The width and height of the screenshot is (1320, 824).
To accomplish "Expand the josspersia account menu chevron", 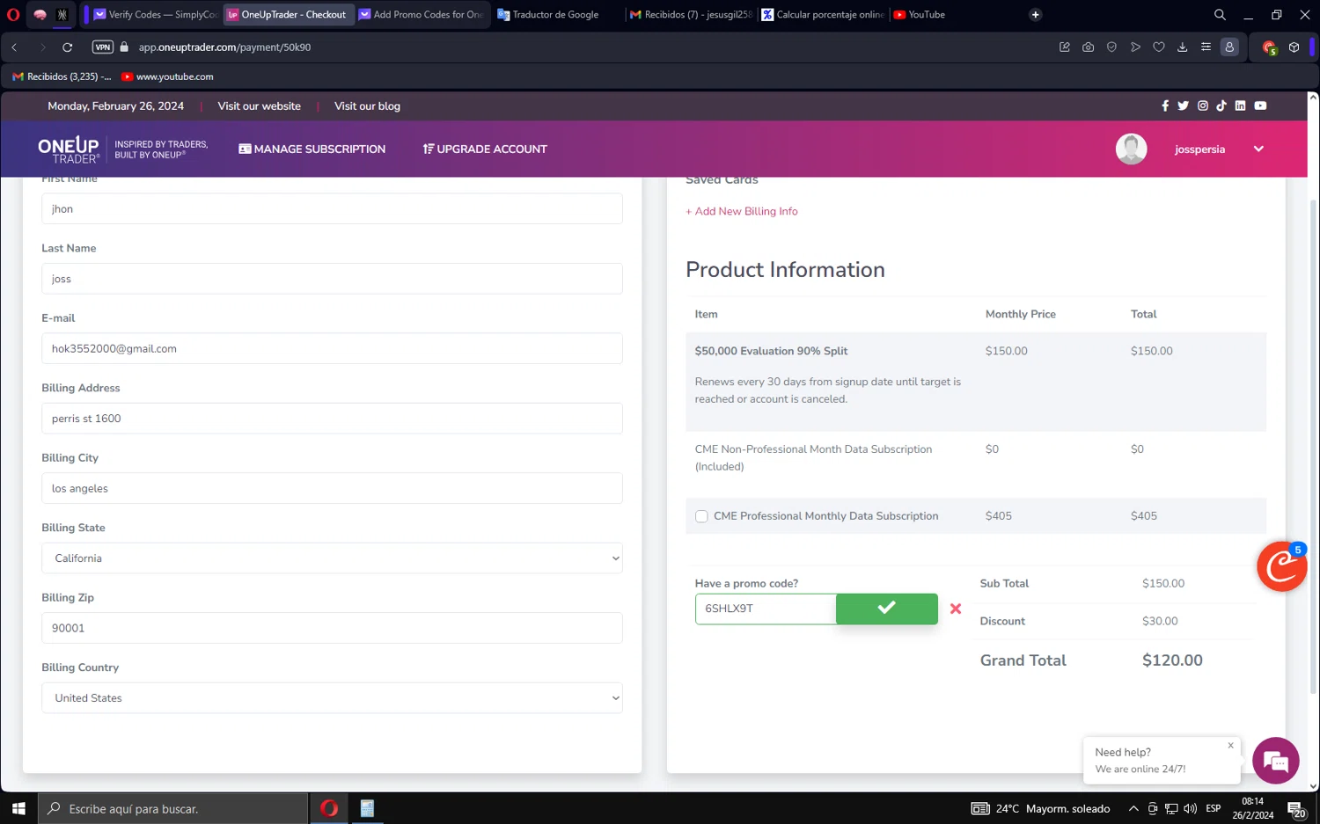I will click(1258, 149).
